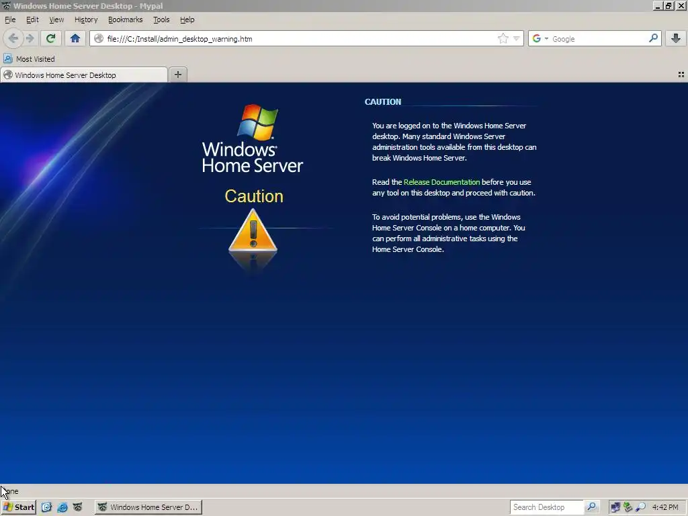Show the tab groups grid icon
688x516 pixels.
tap(681, 75)
